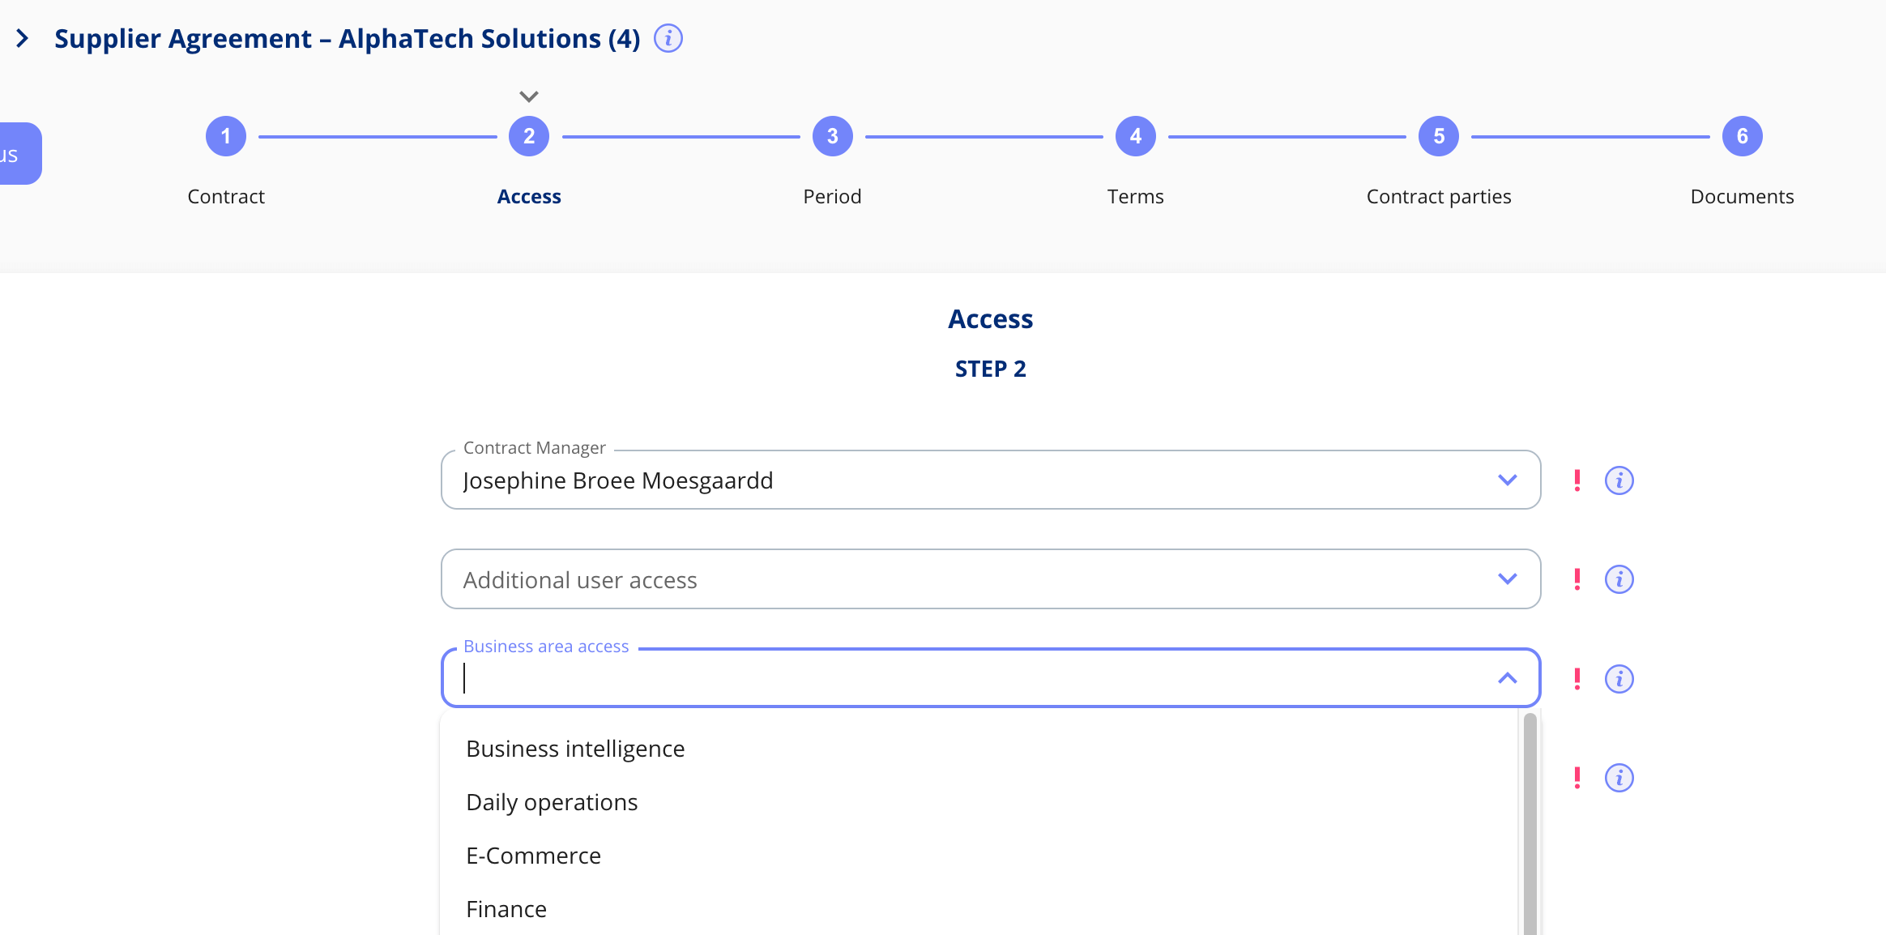
Task: Collapse the stepper with the top chevron
Action: pyautogui.click(x=528, y=95)
